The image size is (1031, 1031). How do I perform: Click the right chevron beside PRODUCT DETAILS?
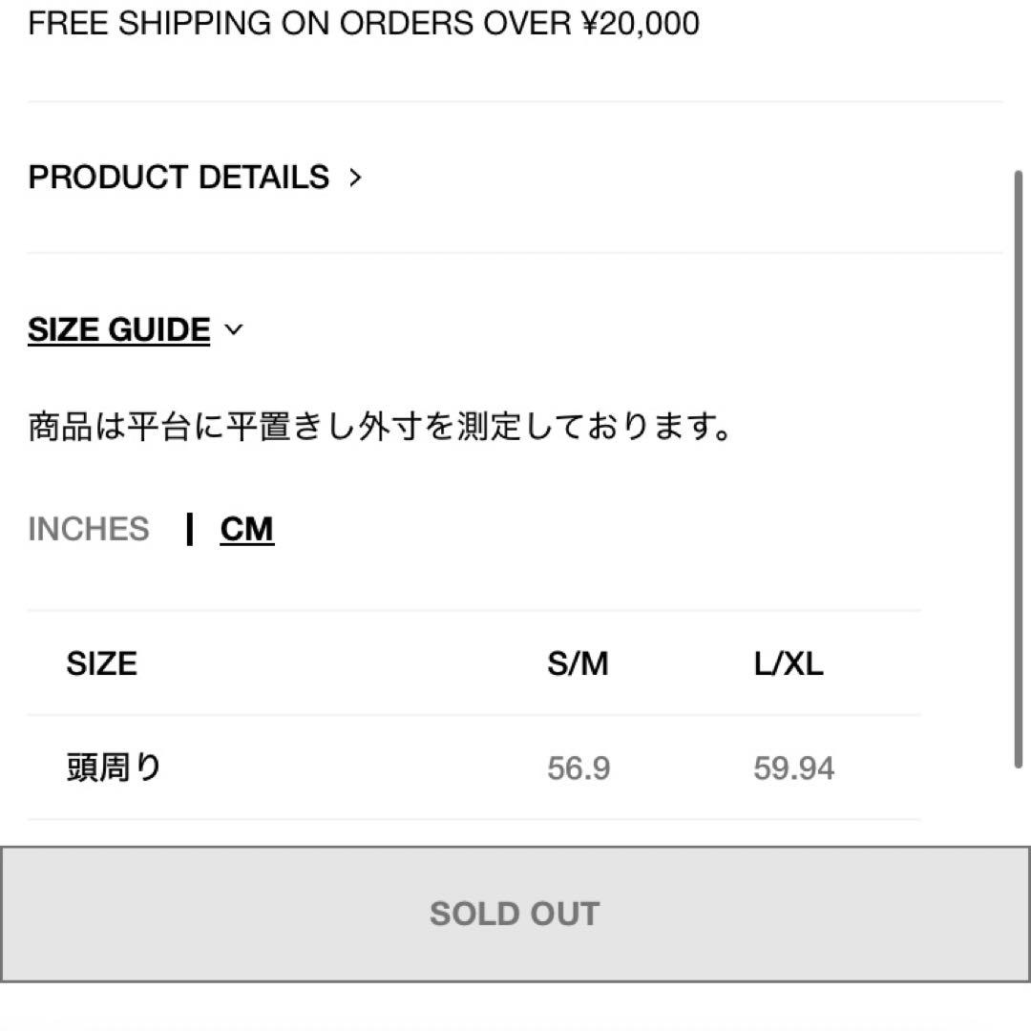tap(355, 178)
